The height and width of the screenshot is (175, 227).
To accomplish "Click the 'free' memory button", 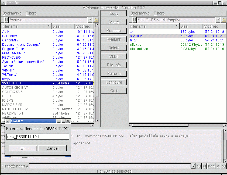I will click(x=211, y=166).
